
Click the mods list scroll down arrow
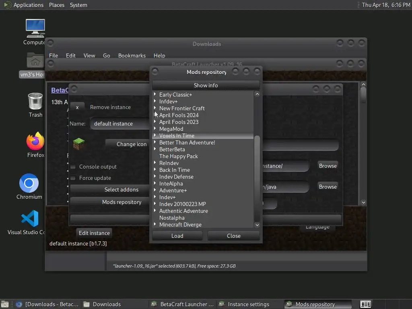pyautogui.click(x=257, y=225)
